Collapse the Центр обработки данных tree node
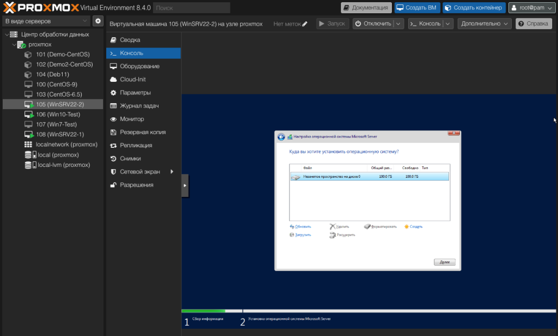The height and width of the screenshot is (336, 558). click(6, 34)
